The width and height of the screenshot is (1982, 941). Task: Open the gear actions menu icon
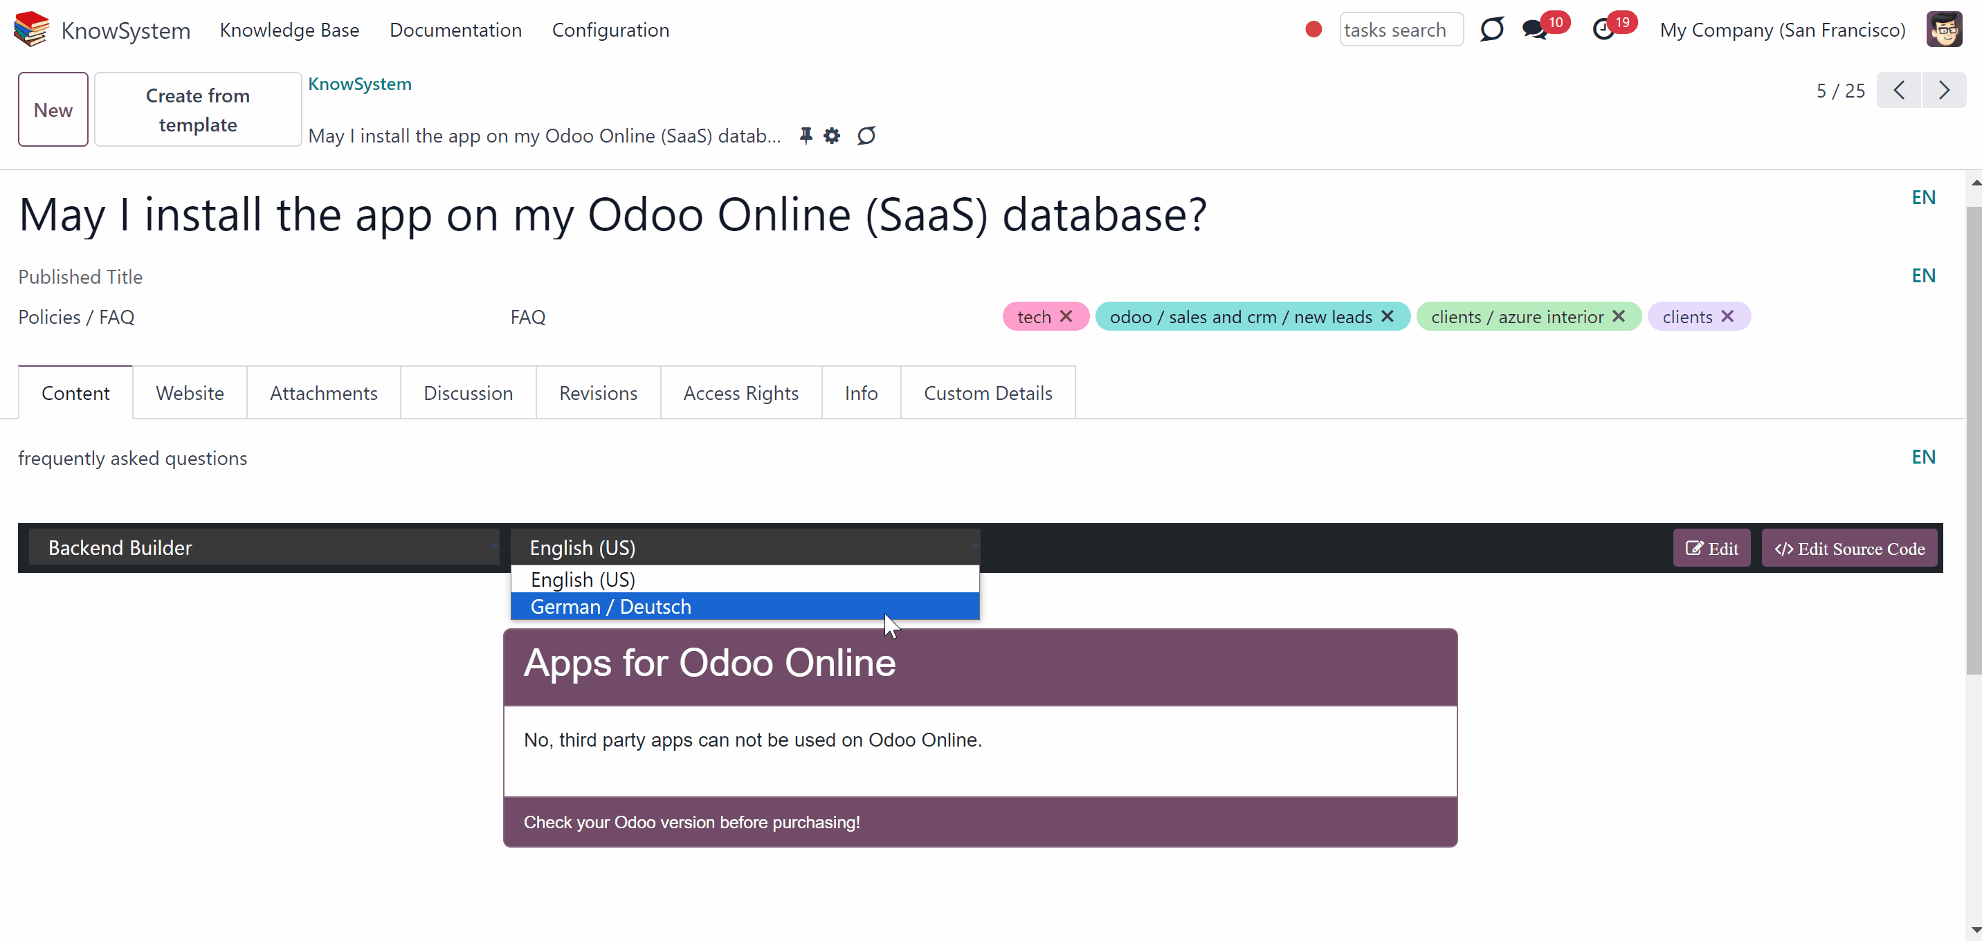(x=832, y=136)
